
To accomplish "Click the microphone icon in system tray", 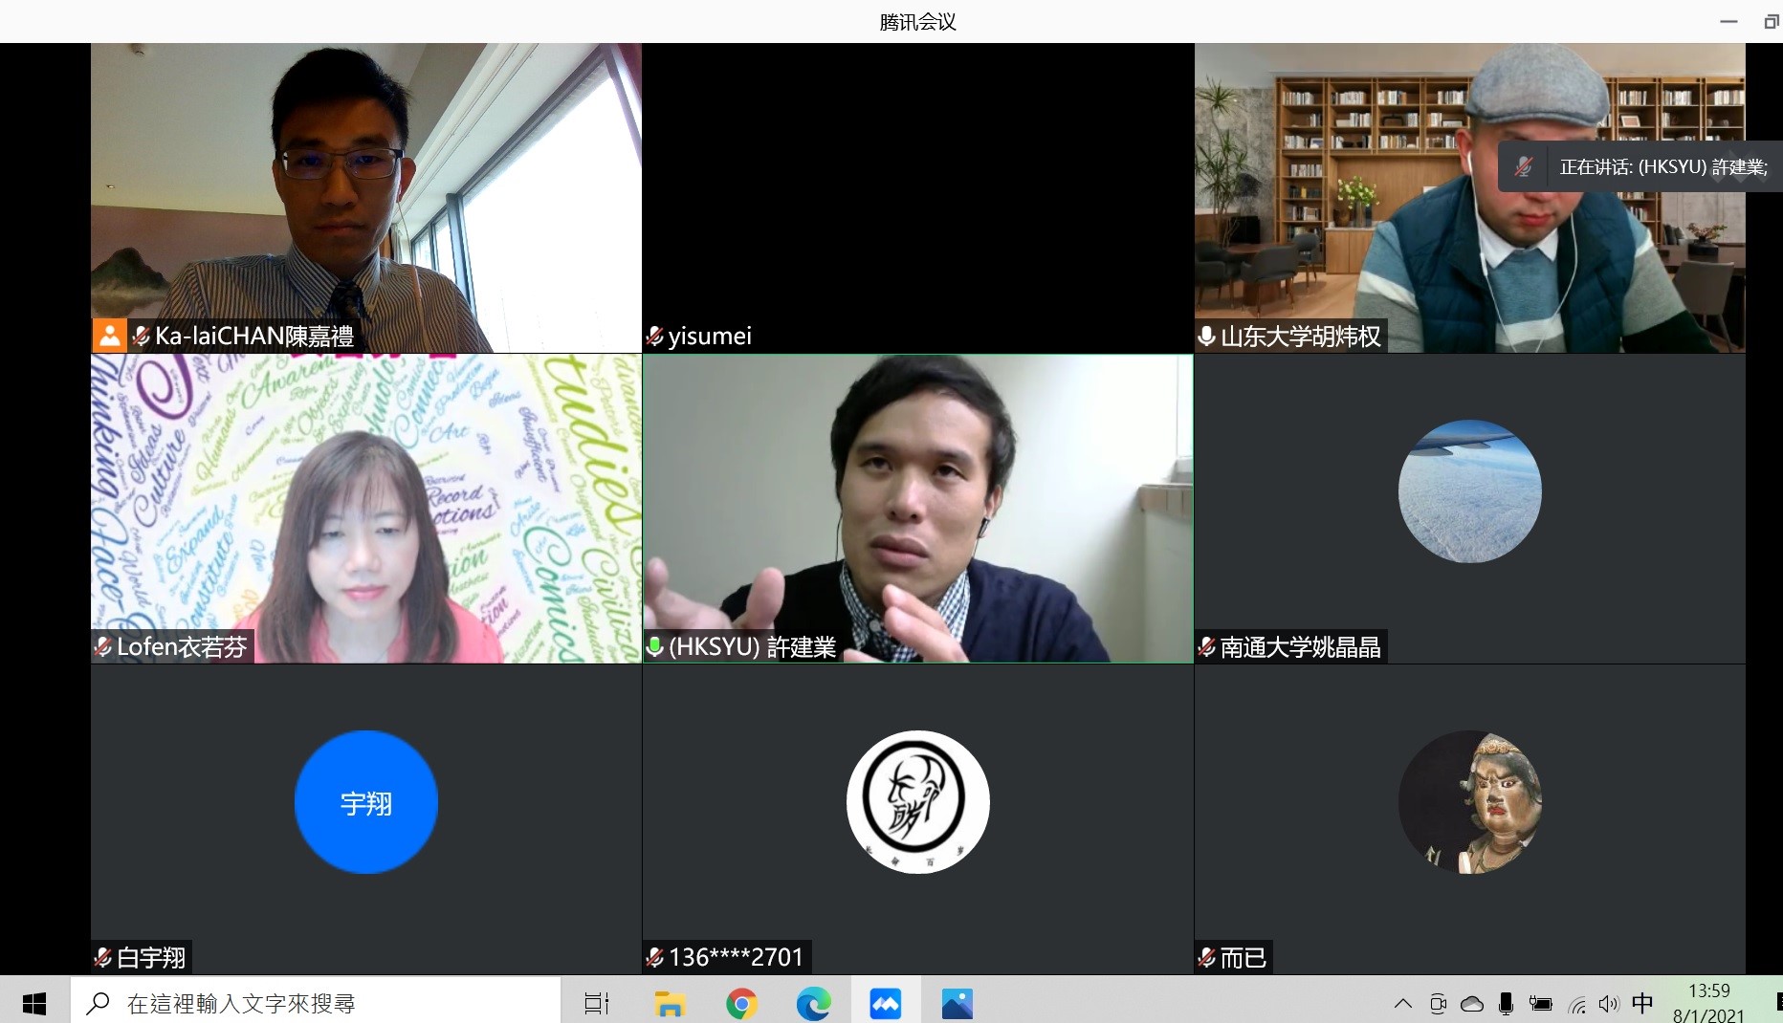I will 1506,1003.
